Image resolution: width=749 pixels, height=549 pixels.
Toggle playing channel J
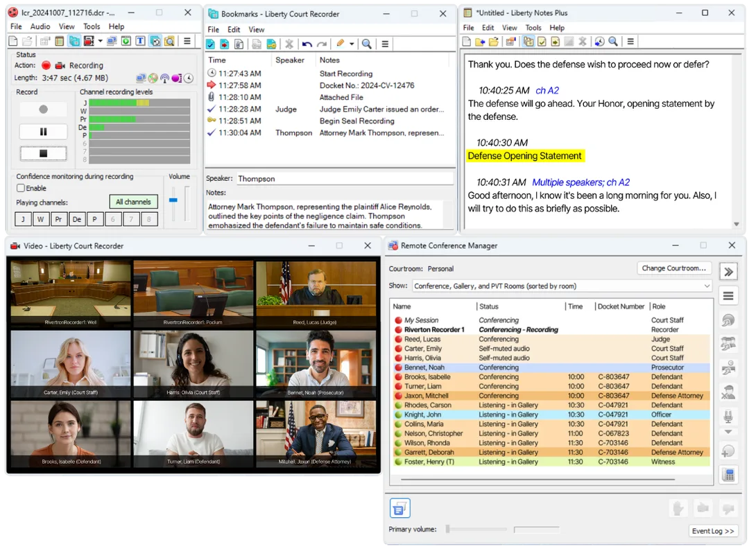pos(23,219)
